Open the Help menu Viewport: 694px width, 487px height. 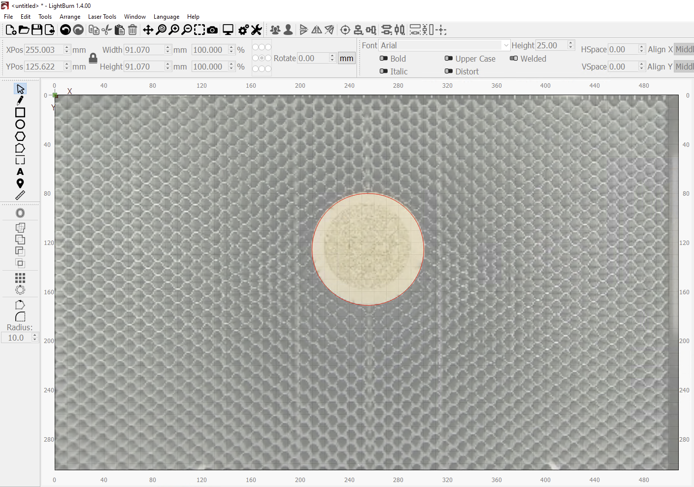[x=193, y=17]
